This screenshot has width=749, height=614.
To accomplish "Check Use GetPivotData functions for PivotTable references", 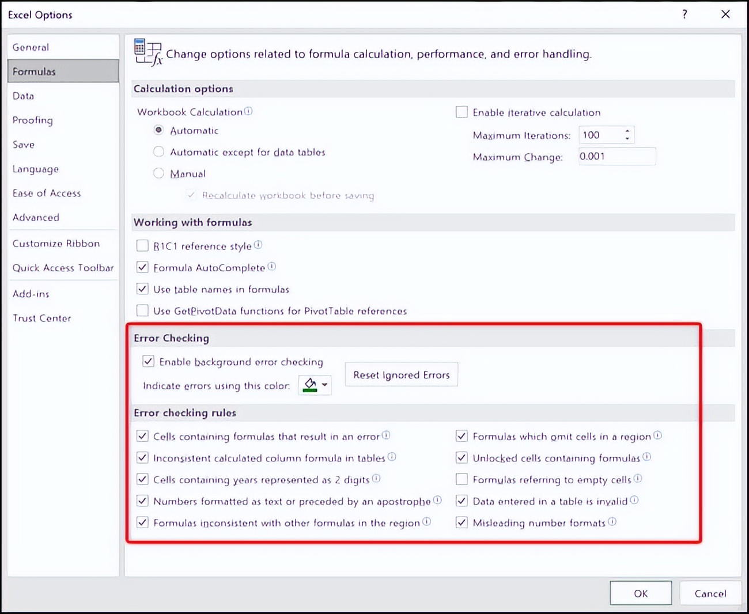I will 142,310.
